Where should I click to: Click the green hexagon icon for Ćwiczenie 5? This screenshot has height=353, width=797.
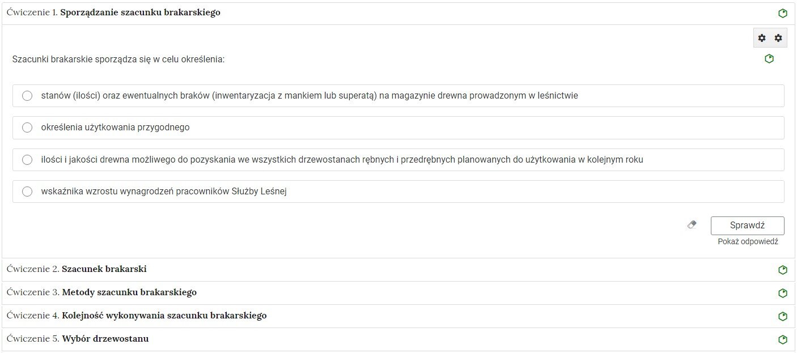coord(783,339)
